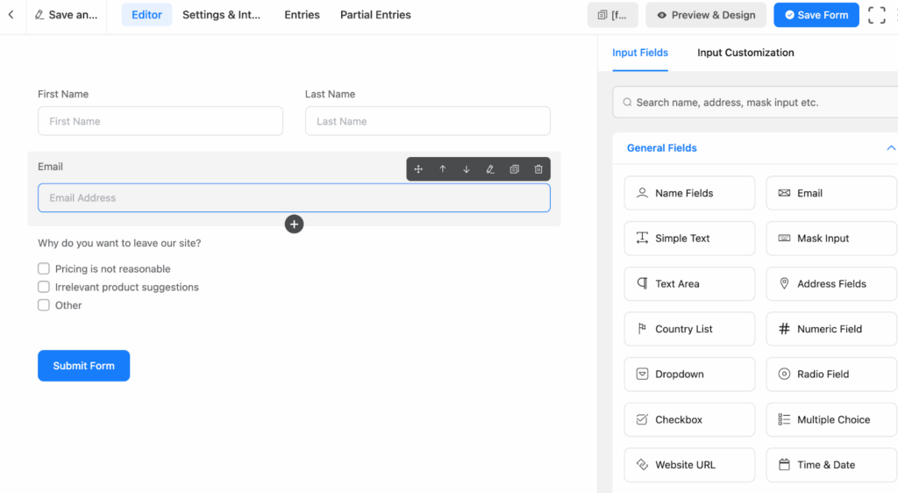Add a Radio Field
The image size is (898, 493).
pyautogui.click(x=831, y=374)
